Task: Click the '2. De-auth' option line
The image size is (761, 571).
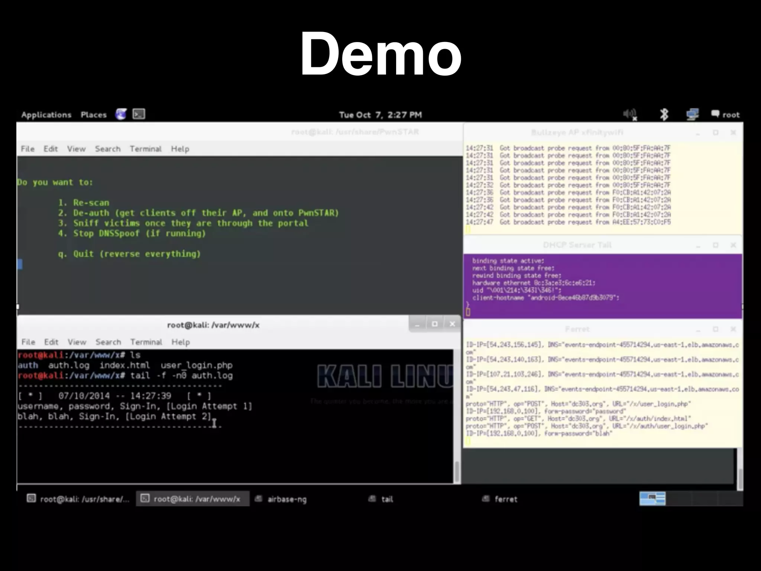Action: 198,213
